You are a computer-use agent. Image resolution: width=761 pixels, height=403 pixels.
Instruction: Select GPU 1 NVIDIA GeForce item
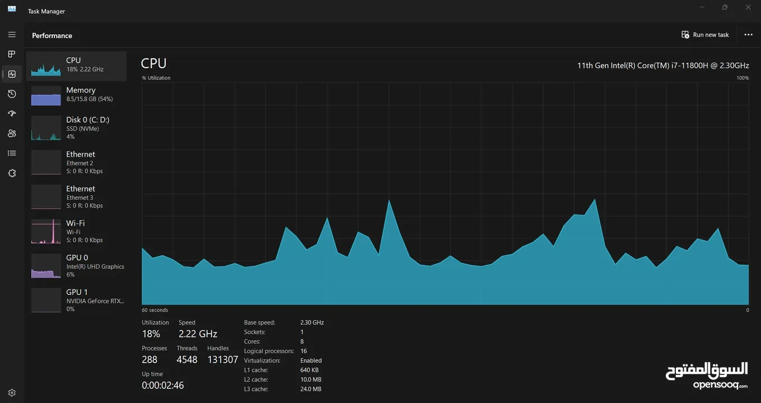[76, 300]
